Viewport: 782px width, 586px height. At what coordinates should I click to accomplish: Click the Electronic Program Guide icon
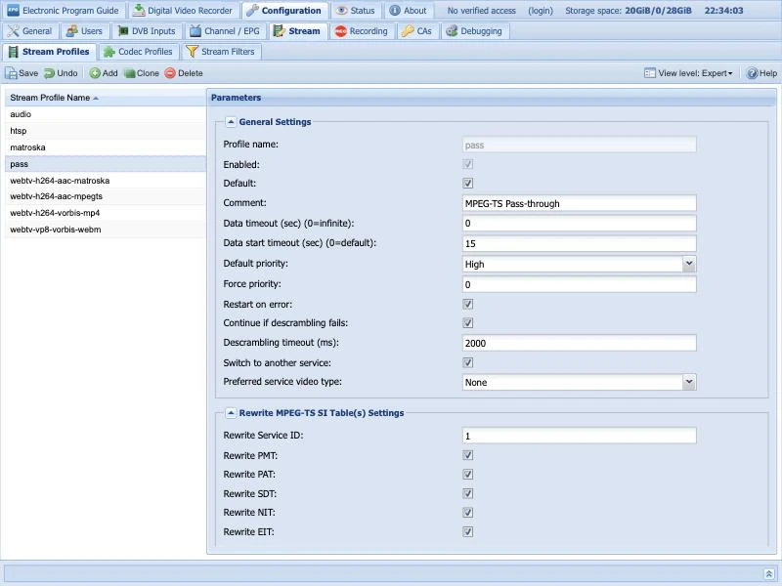[13, 11]
